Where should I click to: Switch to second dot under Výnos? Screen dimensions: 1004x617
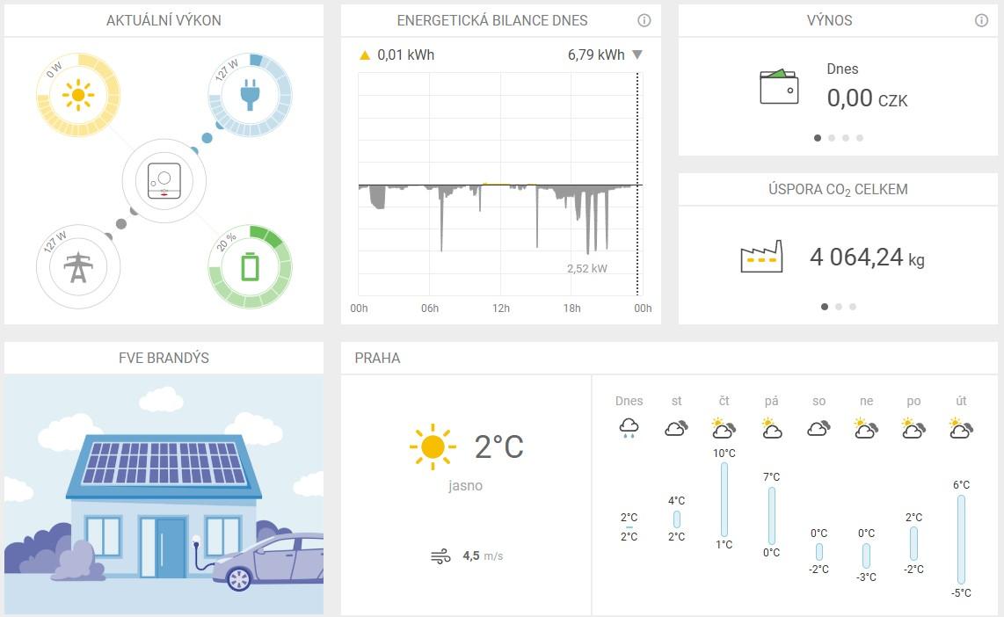[x=832, y=138]
